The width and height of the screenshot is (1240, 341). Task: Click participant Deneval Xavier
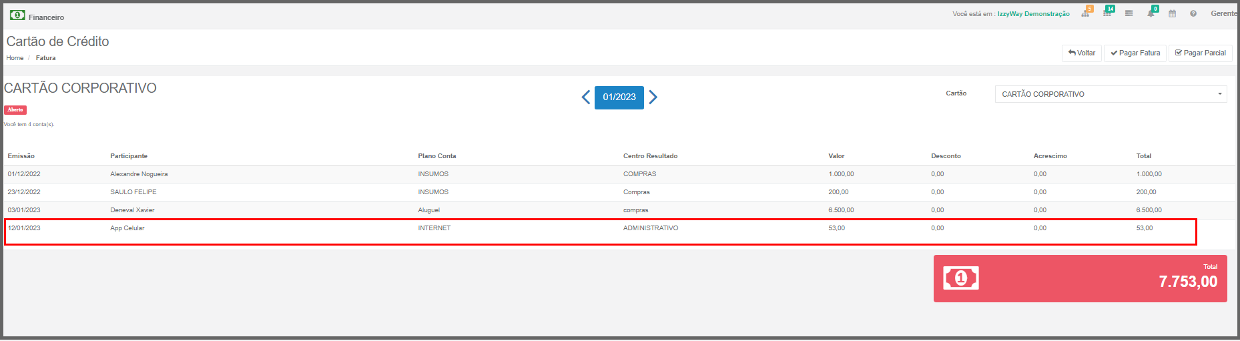click(132, 210)
